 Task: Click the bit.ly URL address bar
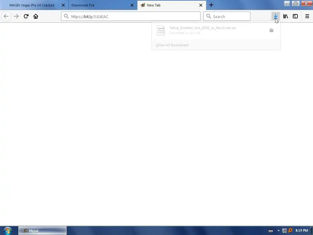131,17
